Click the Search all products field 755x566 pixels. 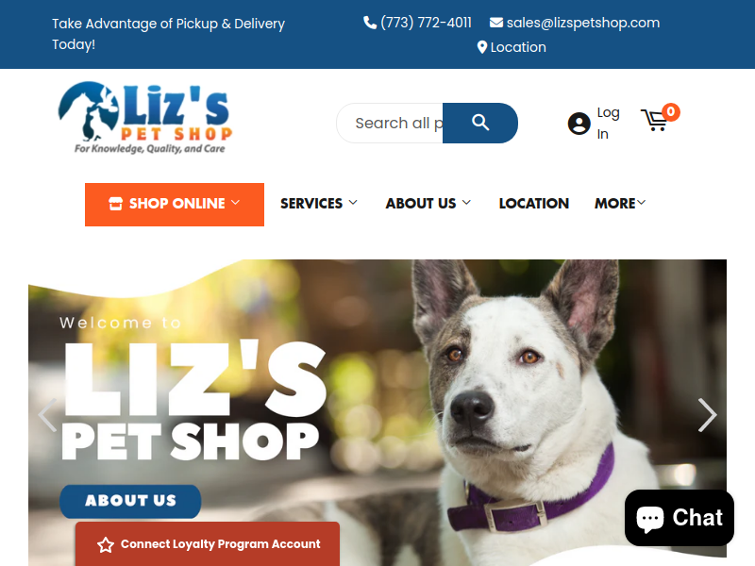point(390,123)
